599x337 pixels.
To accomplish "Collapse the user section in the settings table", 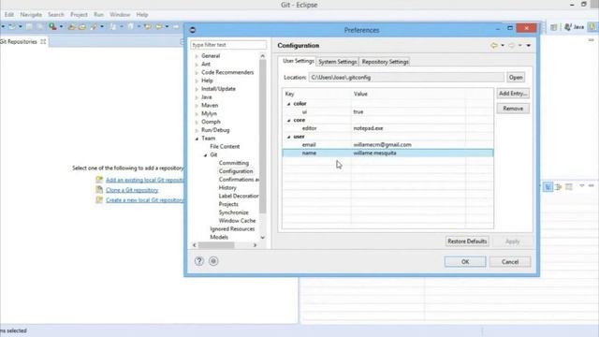I will 289,137.
